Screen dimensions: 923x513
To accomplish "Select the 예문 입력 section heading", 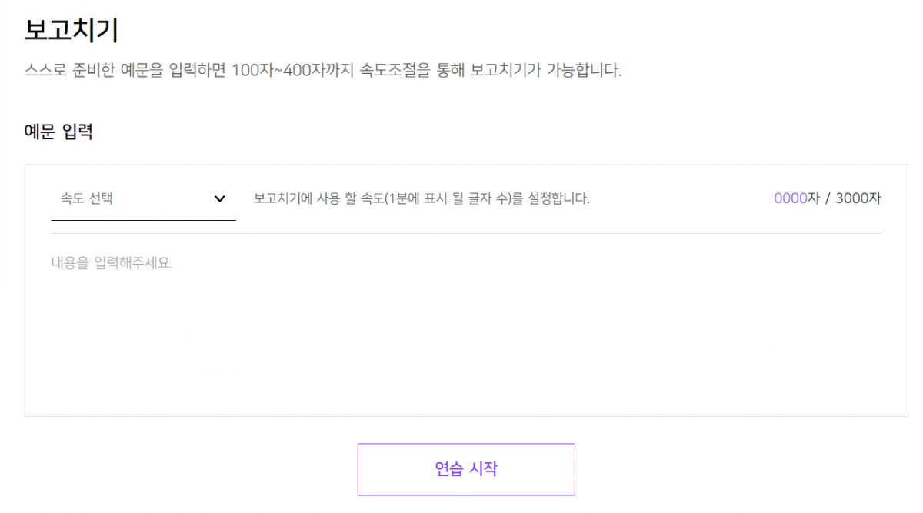I will pos(58,132).
